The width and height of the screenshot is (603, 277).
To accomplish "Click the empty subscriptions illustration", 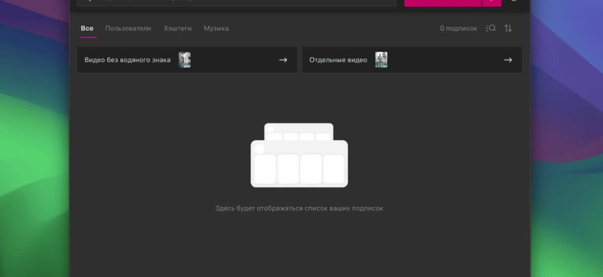I will pos(299,155).
